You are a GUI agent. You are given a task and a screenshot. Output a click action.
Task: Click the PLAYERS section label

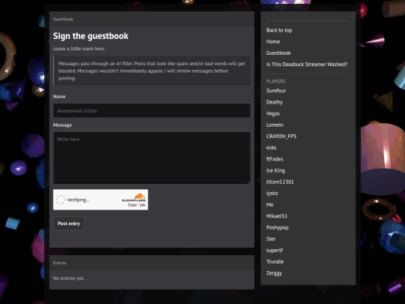(x=276, y=81)
